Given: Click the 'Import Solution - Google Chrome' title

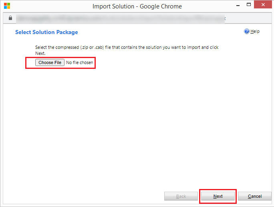Looking at the screenshot, I should (137, 6).
